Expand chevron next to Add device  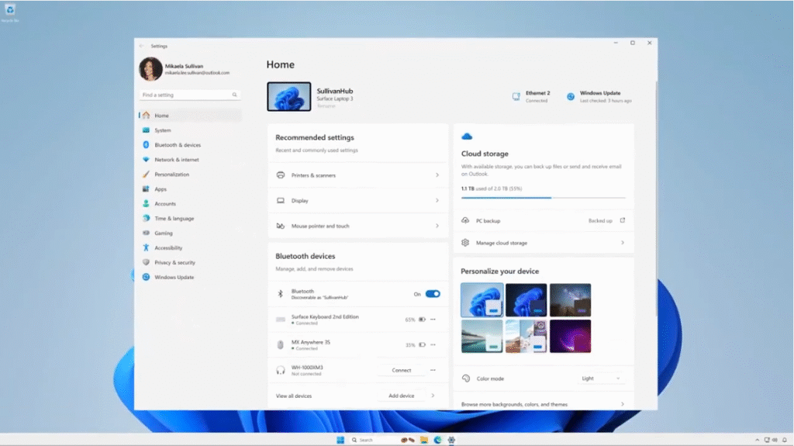click(433, 396)
